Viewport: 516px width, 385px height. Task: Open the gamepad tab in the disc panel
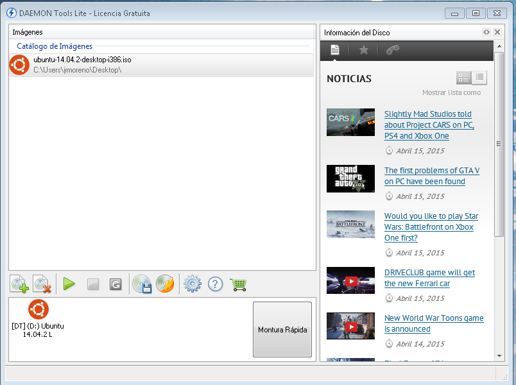[x=391, y=50]
